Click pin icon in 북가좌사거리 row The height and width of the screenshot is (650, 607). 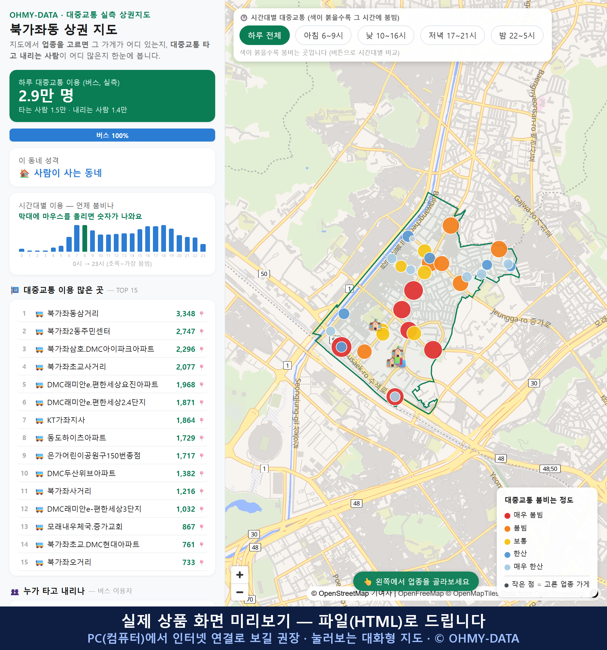pos(202,491)
